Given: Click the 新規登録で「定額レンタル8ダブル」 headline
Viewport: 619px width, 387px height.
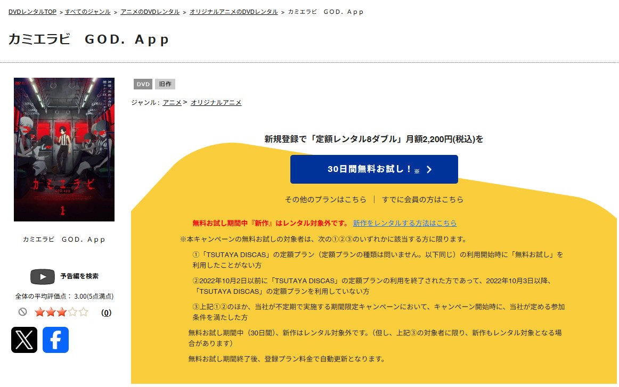Looking at the screenshot, I should 374,139.
